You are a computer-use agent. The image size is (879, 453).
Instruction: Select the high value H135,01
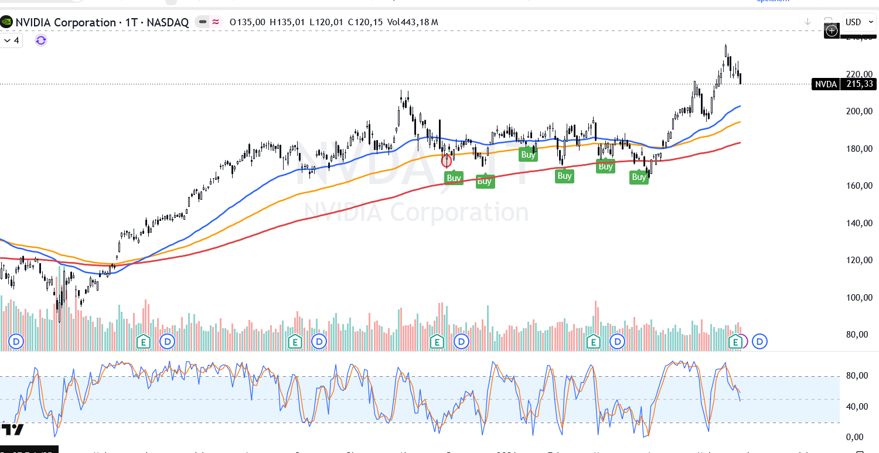click(x=288, y=22)
